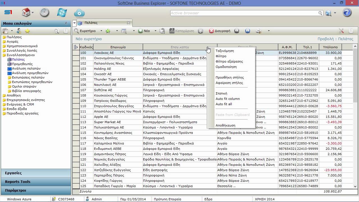Close the Πελάτες tab
This screenshot has width=359, height=202.
128,23
